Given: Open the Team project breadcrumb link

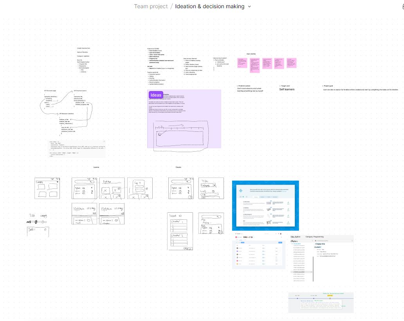Looking at the screenshot, I should click(151, 6).
